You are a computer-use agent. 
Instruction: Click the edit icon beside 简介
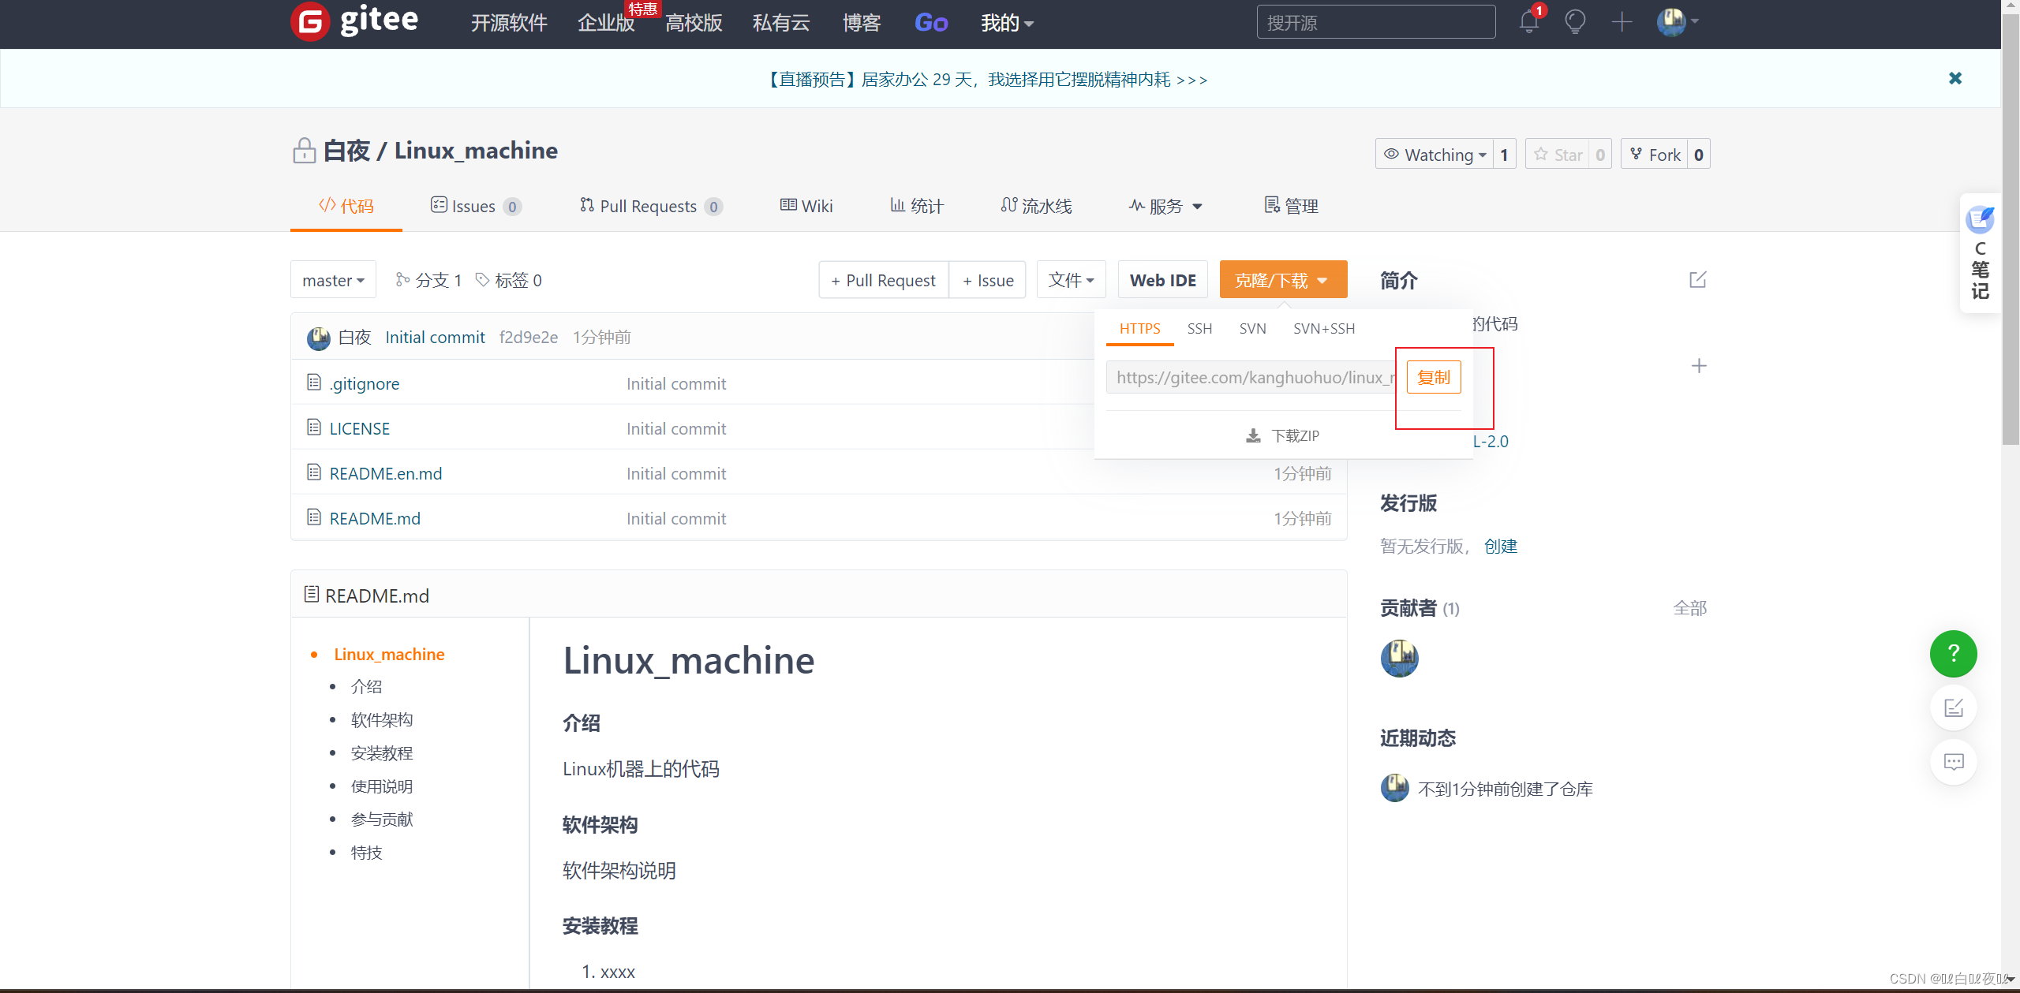pos(1698,280)
